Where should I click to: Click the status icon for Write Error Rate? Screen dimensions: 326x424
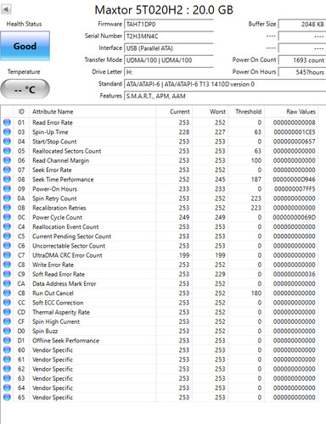(x=7, y=265)
